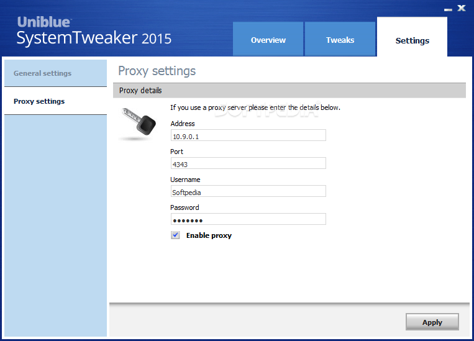Switch to the Tweaks tab
Screen dimensions: 474x341
pos(340,39)
